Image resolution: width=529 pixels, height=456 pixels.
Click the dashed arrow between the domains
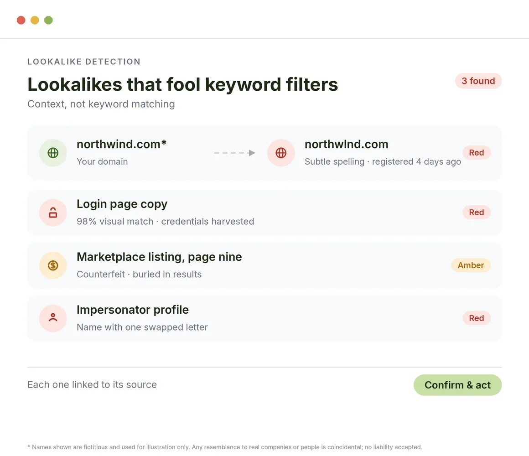pos(234,153)
